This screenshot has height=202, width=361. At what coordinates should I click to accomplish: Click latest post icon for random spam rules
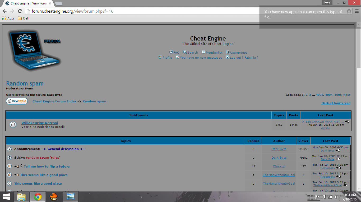point(338,159)
